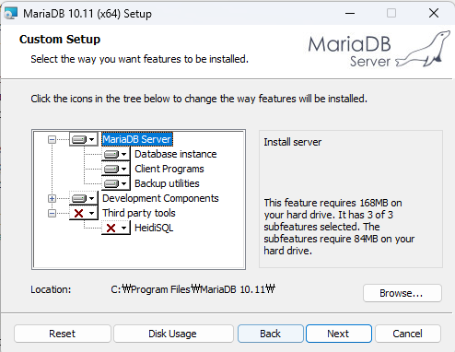Viewport: 455px width, 352px height.
Task: Close the MariaDB Setup window
Action: click(x=434, y=13)
